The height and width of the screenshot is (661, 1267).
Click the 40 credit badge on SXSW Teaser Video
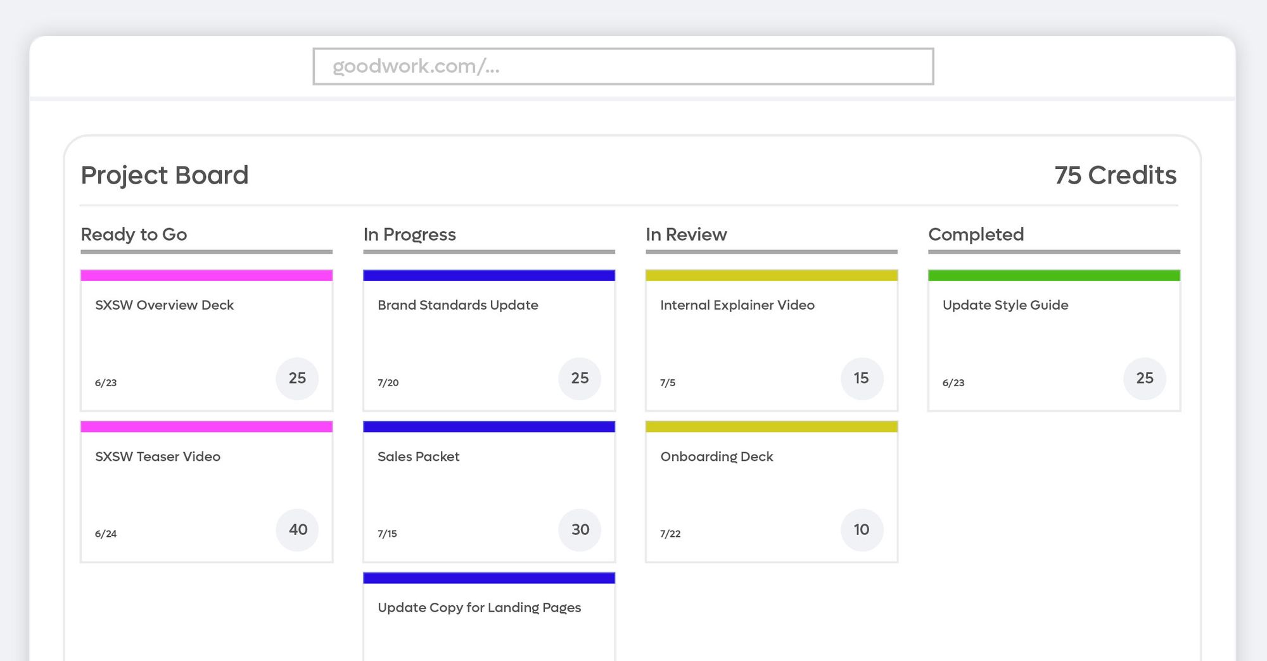click(297, 530)
